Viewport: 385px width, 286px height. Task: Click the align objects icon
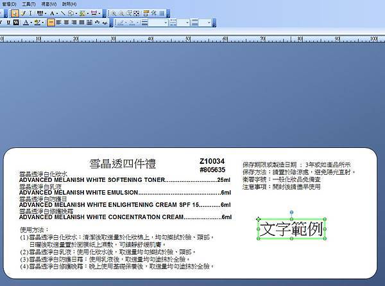pos(154,13)
